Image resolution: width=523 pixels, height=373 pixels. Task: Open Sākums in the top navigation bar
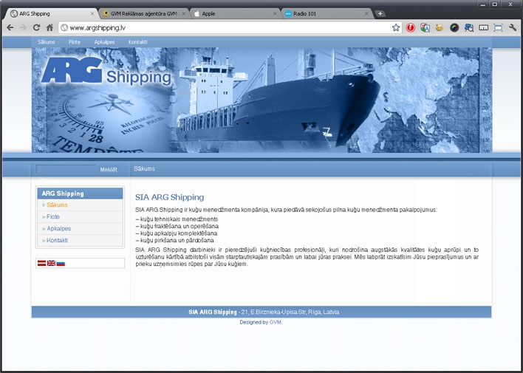point(47,42)
